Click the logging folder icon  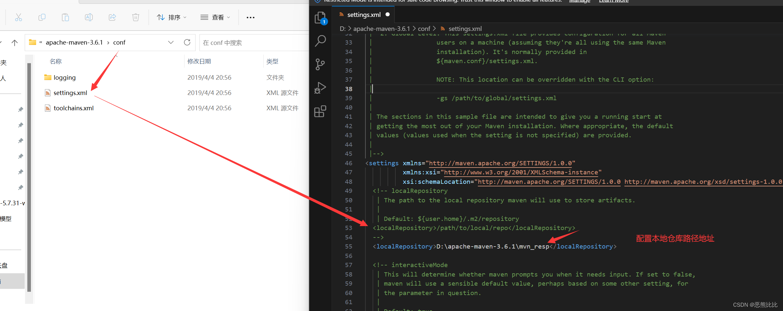[x=48, y=77]
